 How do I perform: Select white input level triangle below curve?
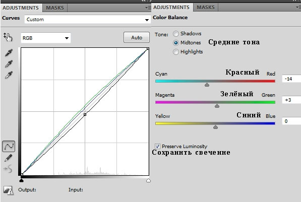click(x=148, y=180)
